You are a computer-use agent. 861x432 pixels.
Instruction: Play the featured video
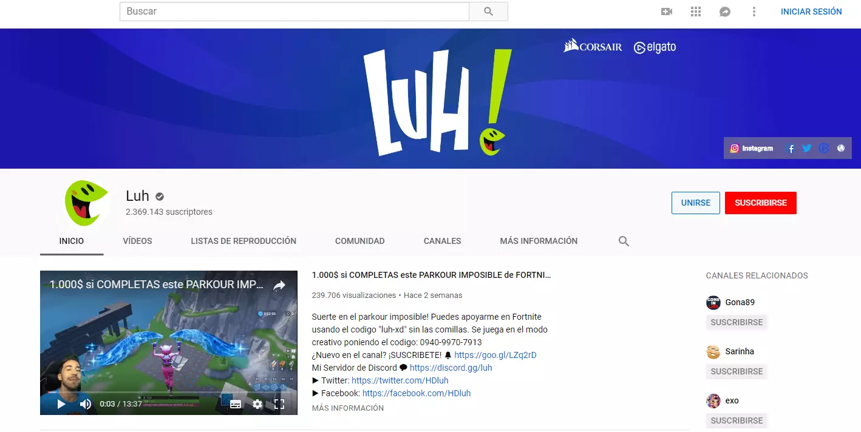click(x=61, y=403)
